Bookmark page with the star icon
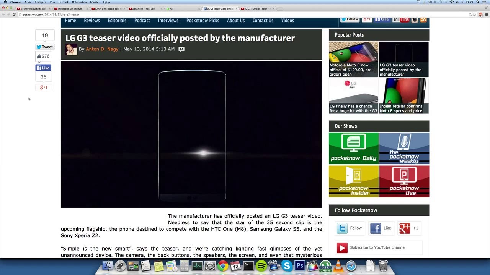 (x=475, y=15)
